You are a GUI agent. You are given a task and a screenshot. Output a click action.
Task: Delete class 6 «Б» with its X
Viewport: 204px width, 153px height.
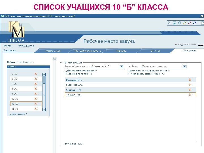point(36,74)
